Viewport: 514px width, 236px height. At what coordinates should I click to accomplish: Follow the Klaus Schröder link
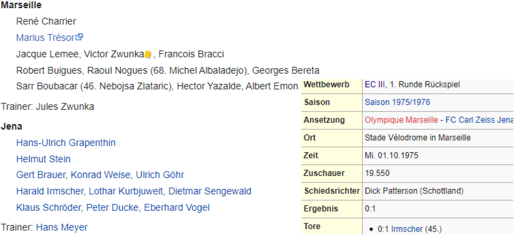[x=48, y=208]
